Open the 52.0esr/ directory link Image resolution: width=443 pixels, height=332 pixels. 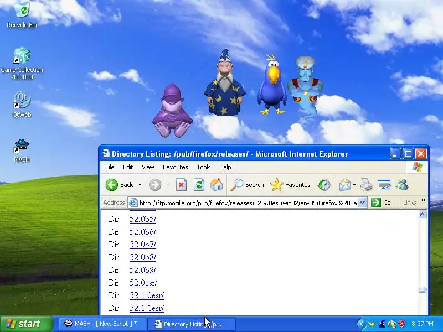(143, 283)
